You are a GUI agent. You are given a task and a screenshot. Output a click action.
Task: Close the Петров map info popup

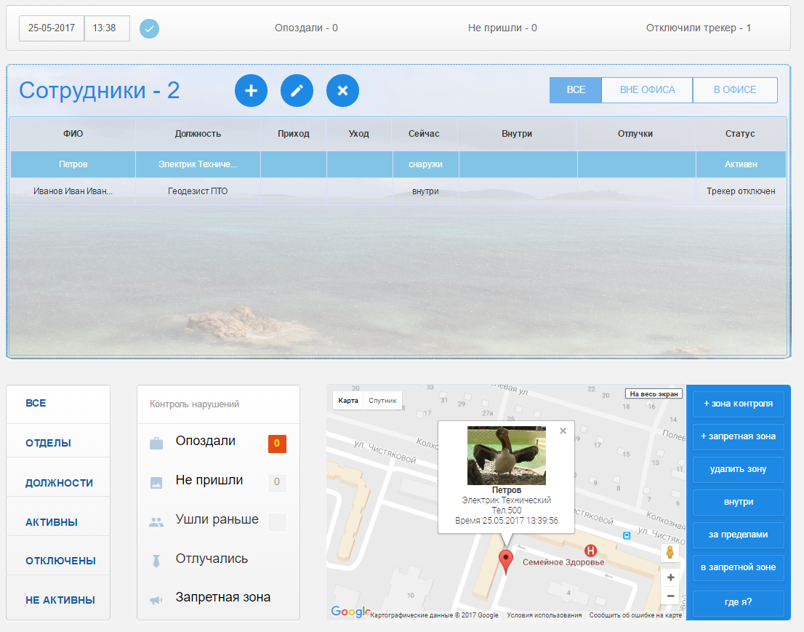coord(563,431)
